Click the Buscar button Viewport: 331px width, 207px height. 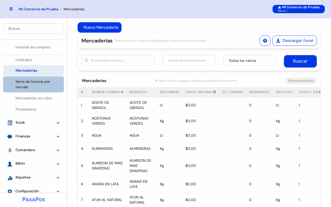click(300, 61)
